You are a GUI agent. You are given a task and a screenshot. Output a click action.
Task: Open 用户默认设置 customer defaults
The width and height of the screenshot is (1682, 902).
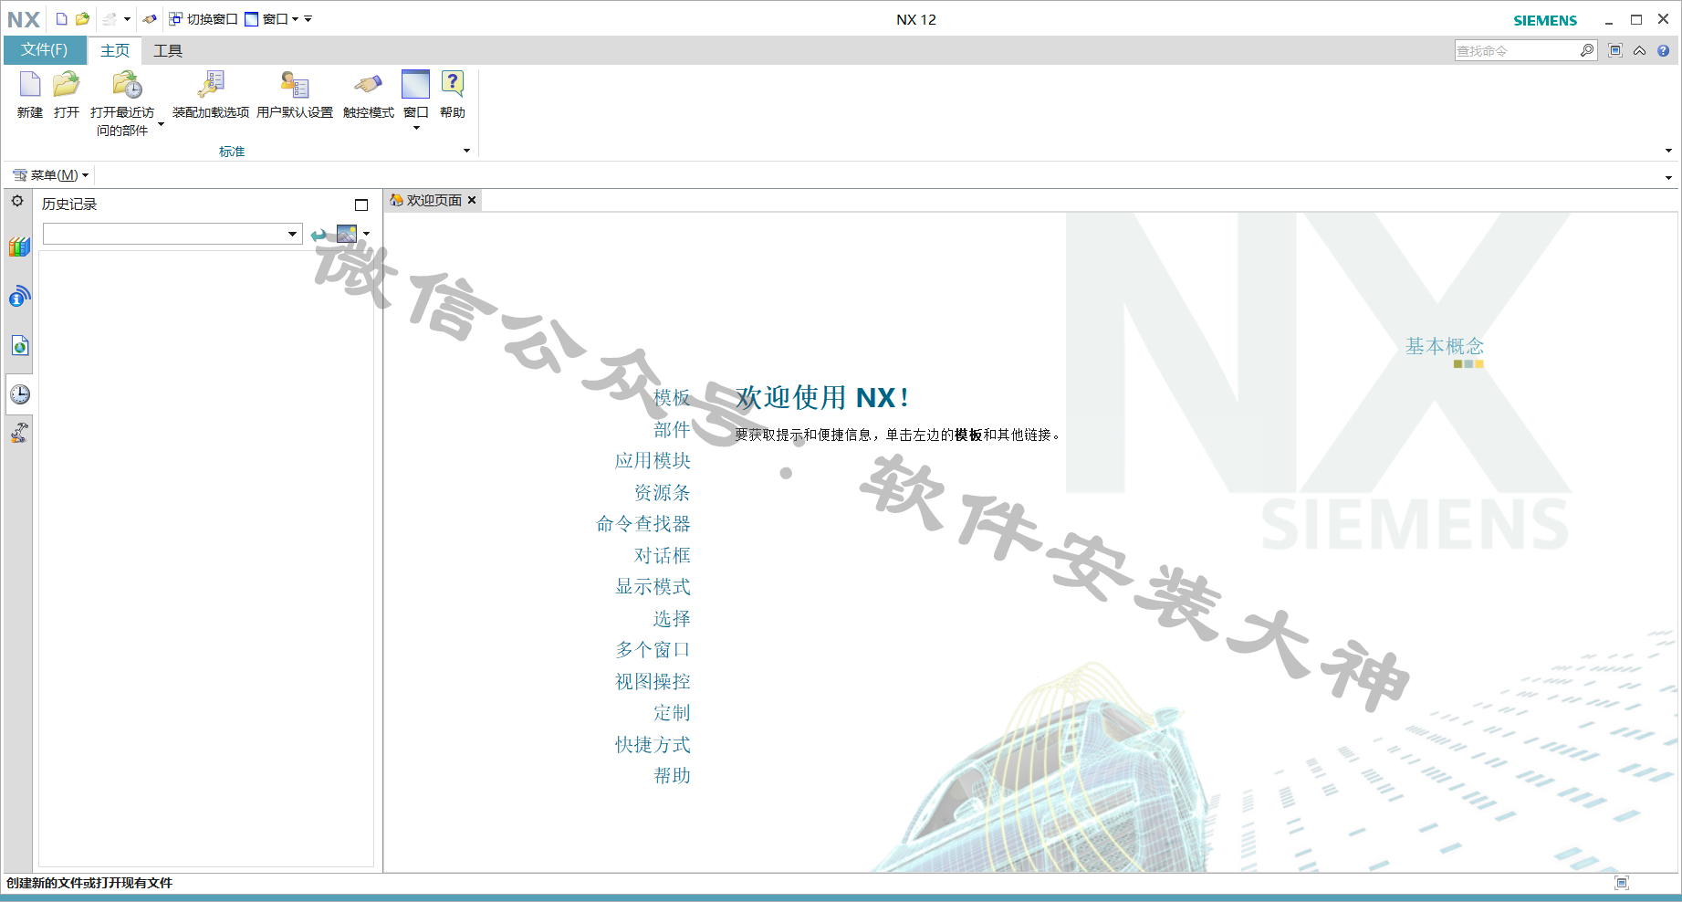(x=295, y=96)
